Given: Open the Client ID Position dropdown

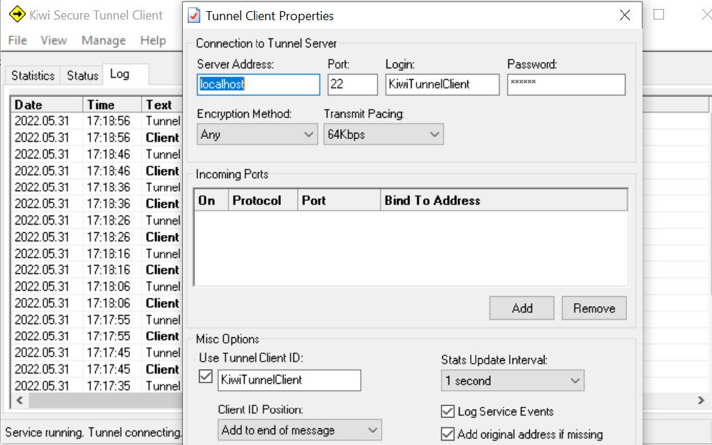Looking at the screenshot, I should 300,430.
